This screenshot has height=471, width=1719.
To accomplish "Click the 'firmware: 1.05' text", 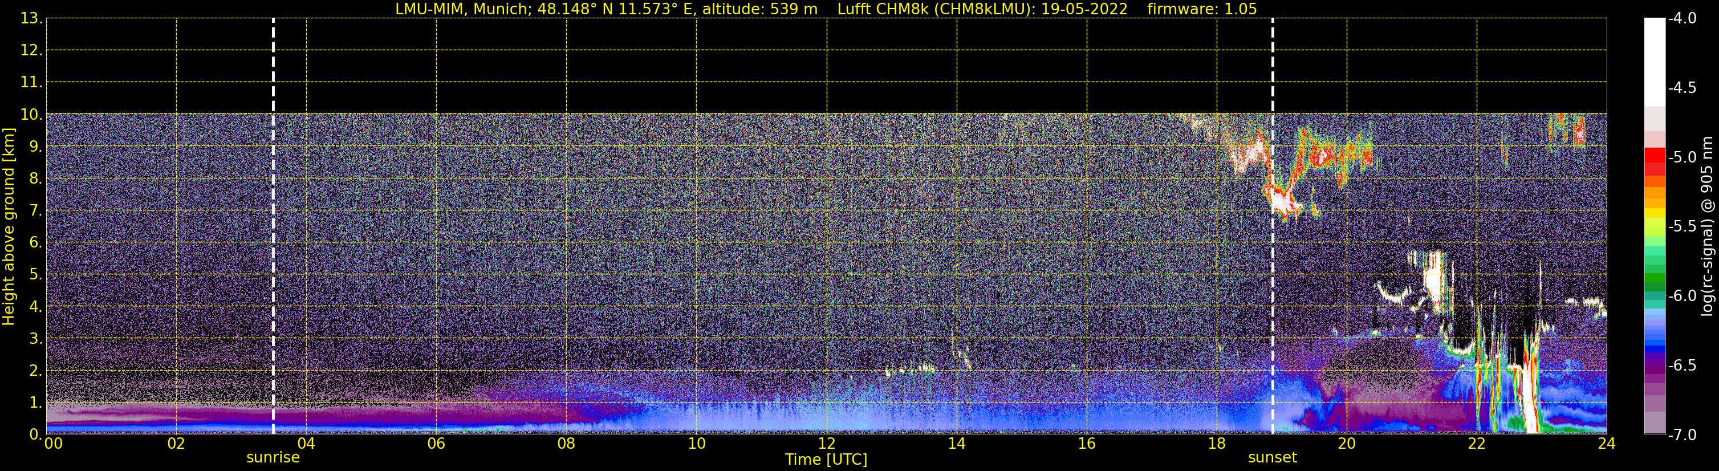I will [1202, 9].
